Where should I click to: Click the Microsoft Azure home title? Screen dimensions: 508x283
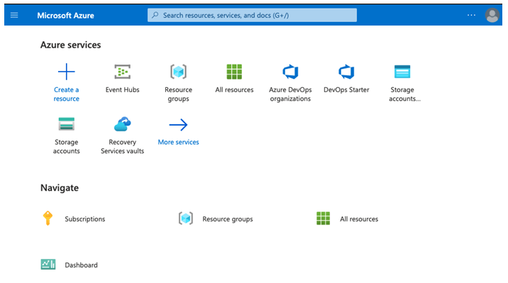pos(65,16)
